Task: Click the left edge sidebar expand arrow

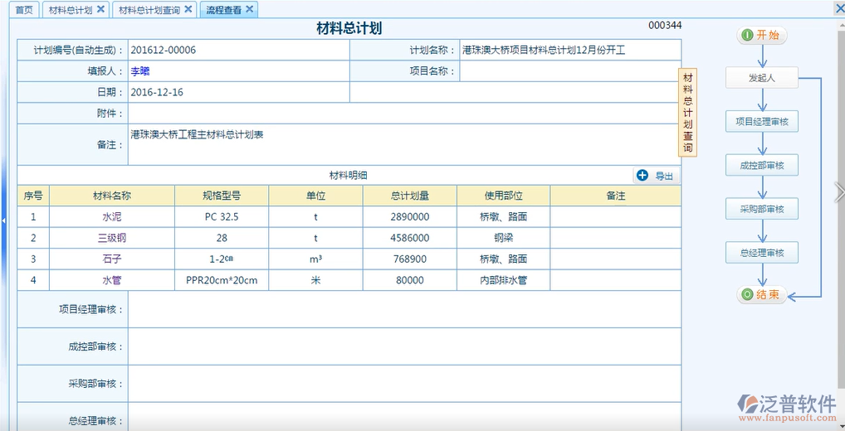Action: (x=3, y=220)
